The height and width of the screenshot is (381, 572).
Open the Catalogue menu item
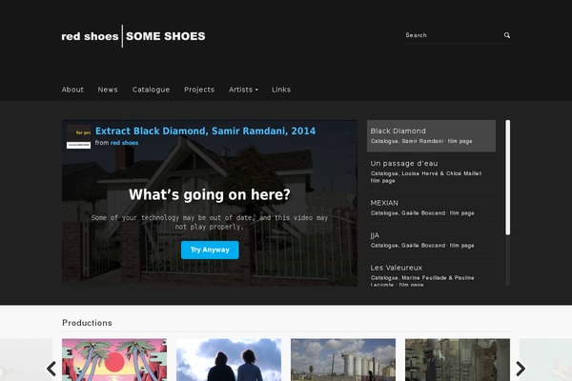(151, 90)
